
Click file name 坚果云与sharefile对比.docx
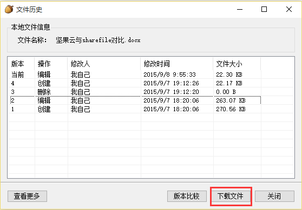[98, 40]
